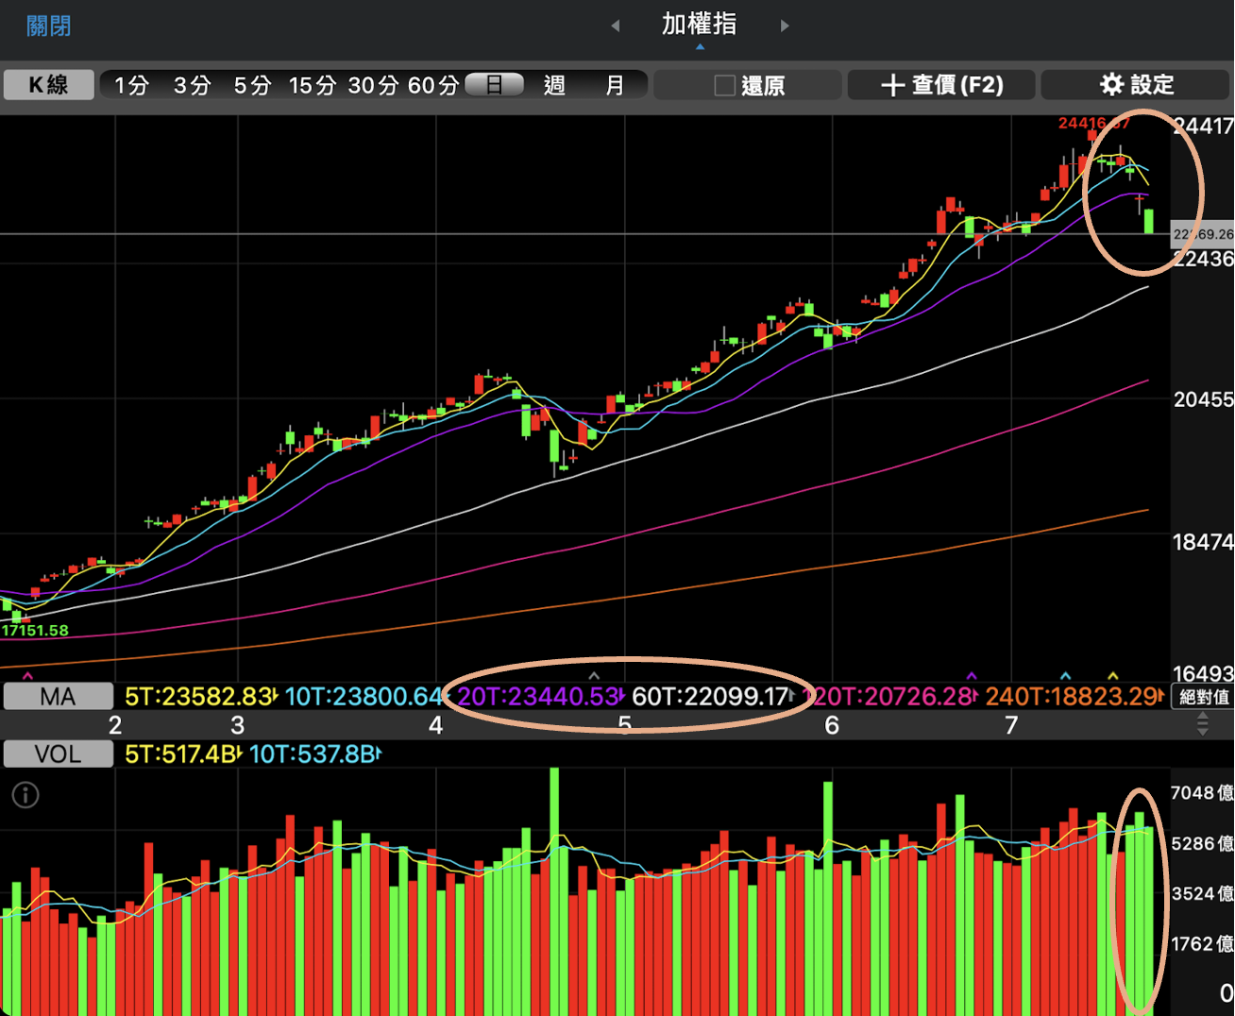
Task: Click the panel resize stepper arrows
Action: point(1202,724)
